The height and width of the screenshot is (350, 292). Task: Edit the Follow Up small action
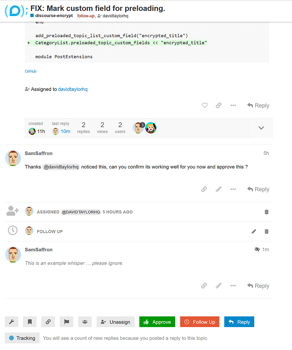(254, 231)
